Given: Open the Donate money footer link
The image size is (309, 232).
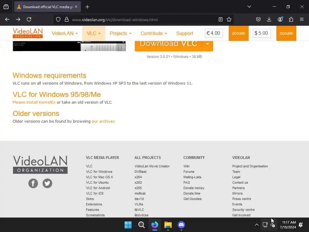Looking at the screenshot, I should tap(194, 188).
